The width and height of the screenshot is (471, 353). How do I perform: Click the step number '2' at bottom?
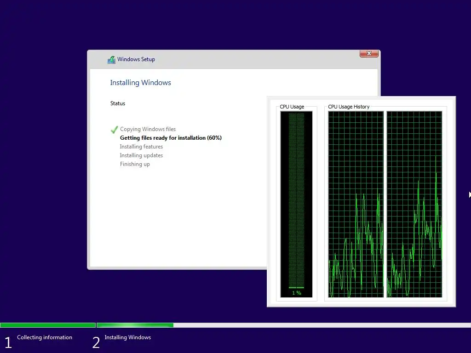[96, 342]
